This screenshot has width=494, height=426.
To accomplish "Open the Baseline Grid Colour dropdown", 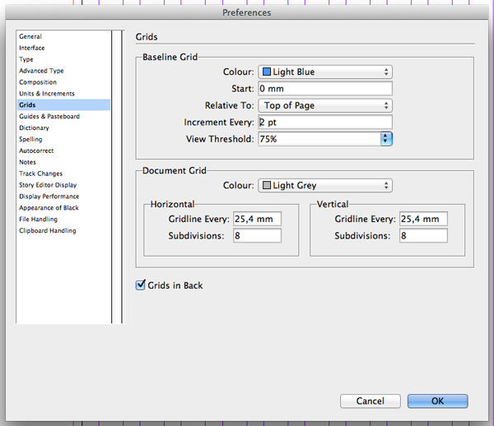I will [325, 72].
